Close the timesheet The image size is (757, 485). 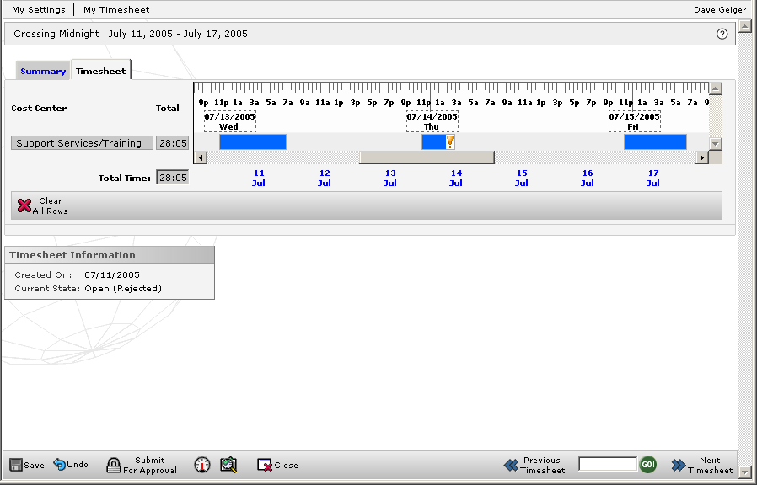point(277,464)
